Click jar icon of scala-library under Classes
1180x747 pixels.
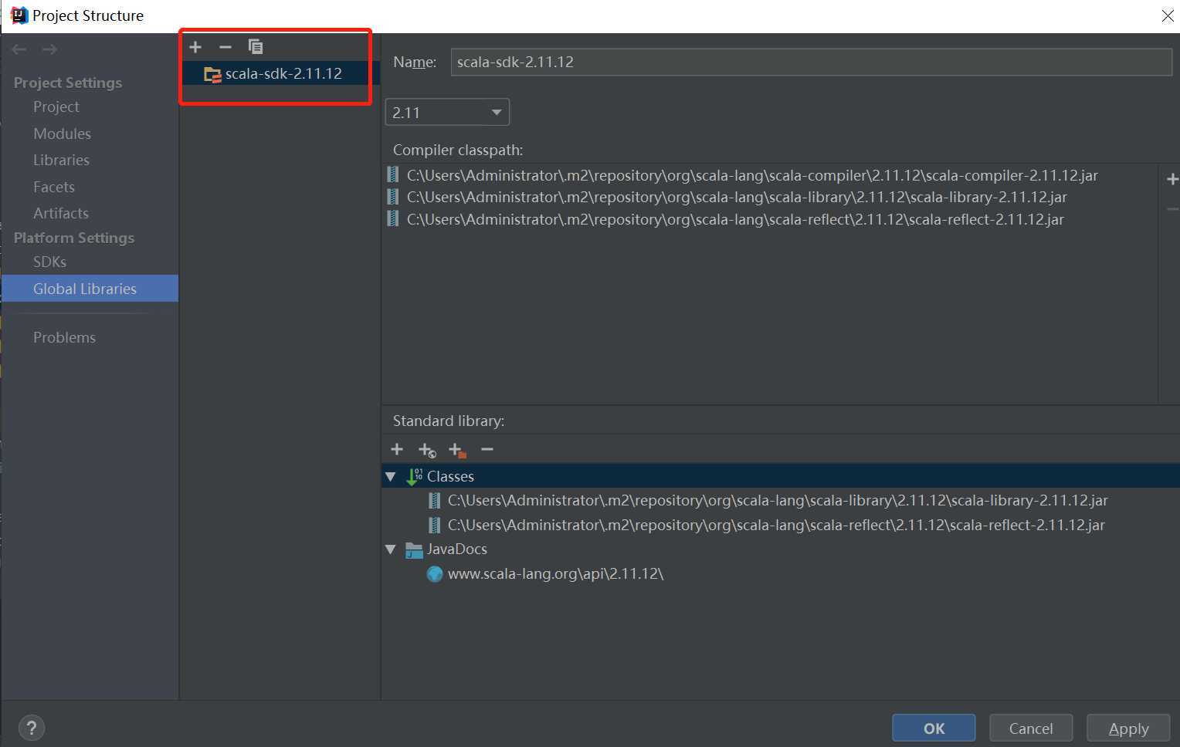click(435, 501)
